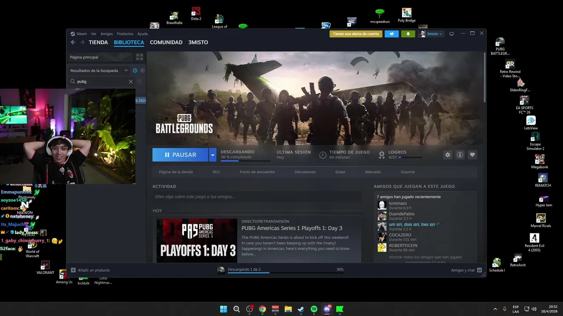563x316 pixels.
Task: Open PUBG game settings gear
Action: coord(448,155)
